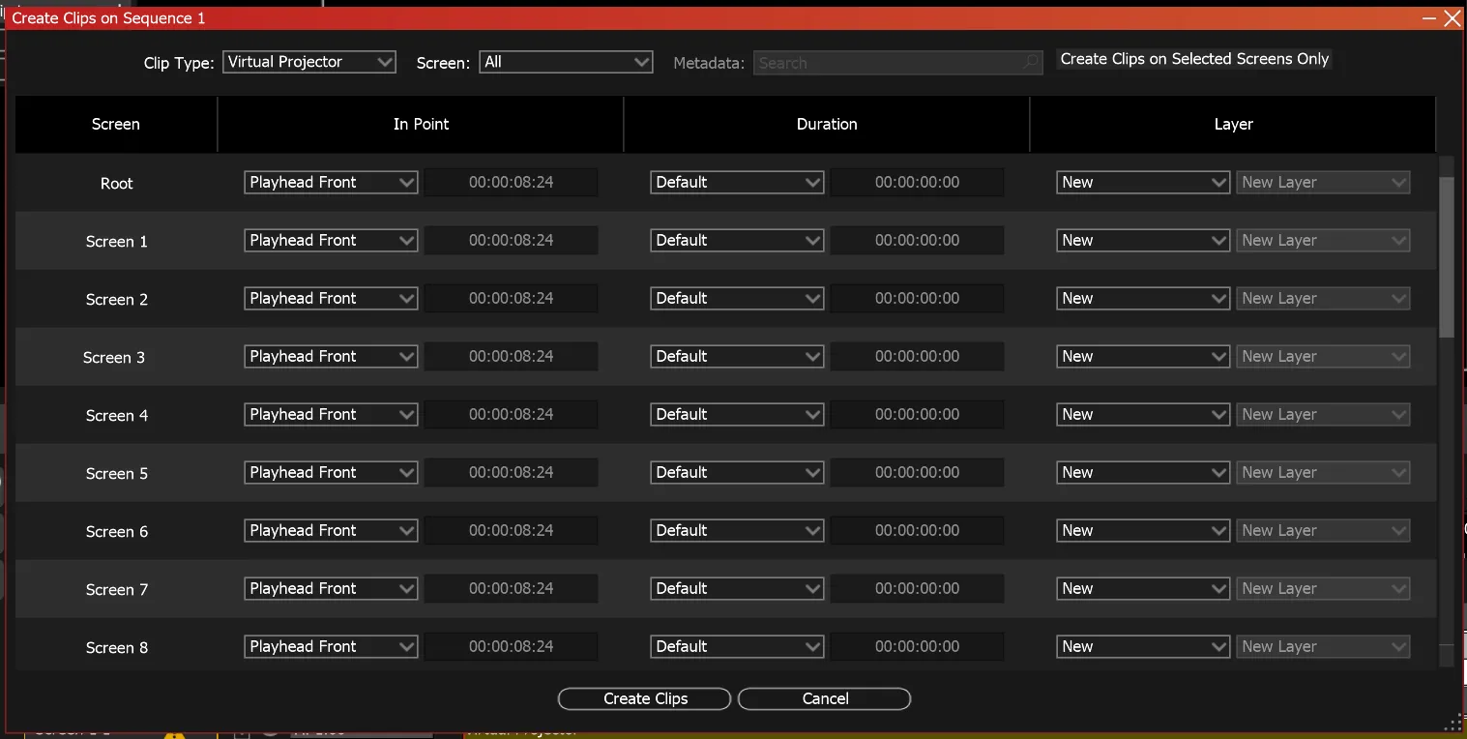Expand the In Point dropdown for Screen 8

click(x=331, y=646)
